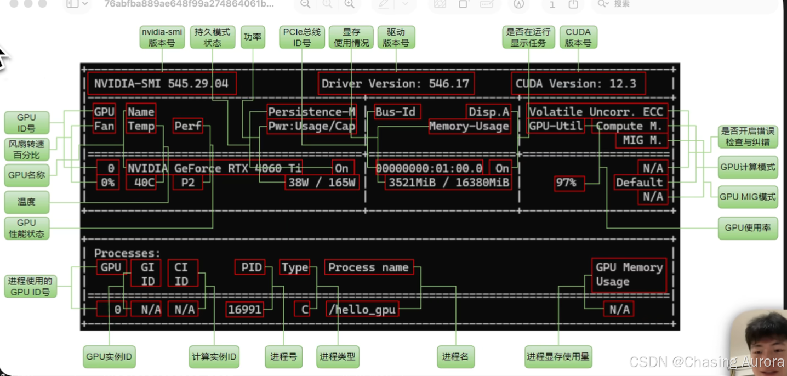Image resolution: width=787 pixels, height=376 pixels.
Task: Show the markup toolbar icon
Action: (518, 4)
